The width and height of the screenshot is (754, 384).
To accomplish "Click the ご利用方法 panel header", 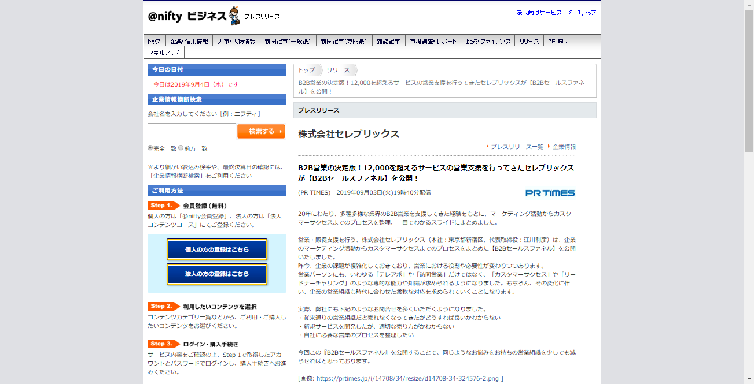I will [217, 191].
